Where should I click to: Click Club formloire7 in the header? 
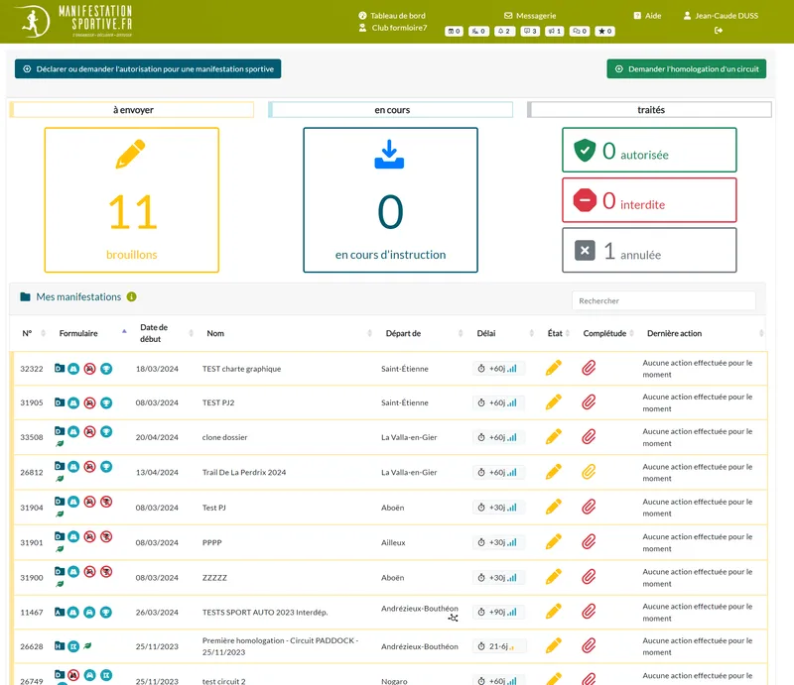click(393, 28)
